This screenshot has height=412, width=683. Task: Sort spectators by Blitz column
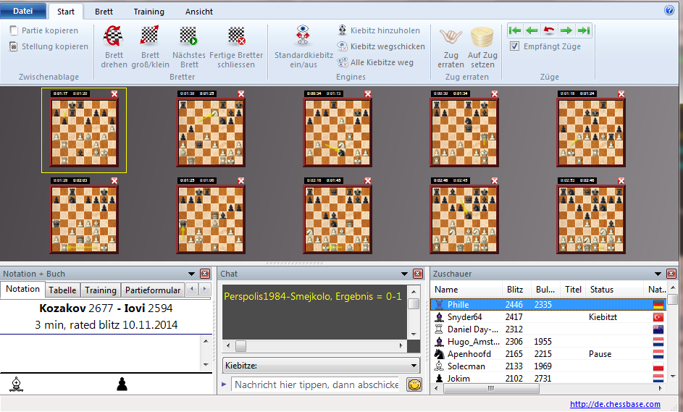pyautogui.click(x=515, y=289)
